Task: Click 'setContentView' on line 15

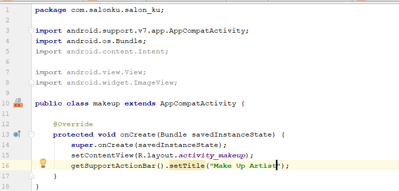Action: pos(103,155)
